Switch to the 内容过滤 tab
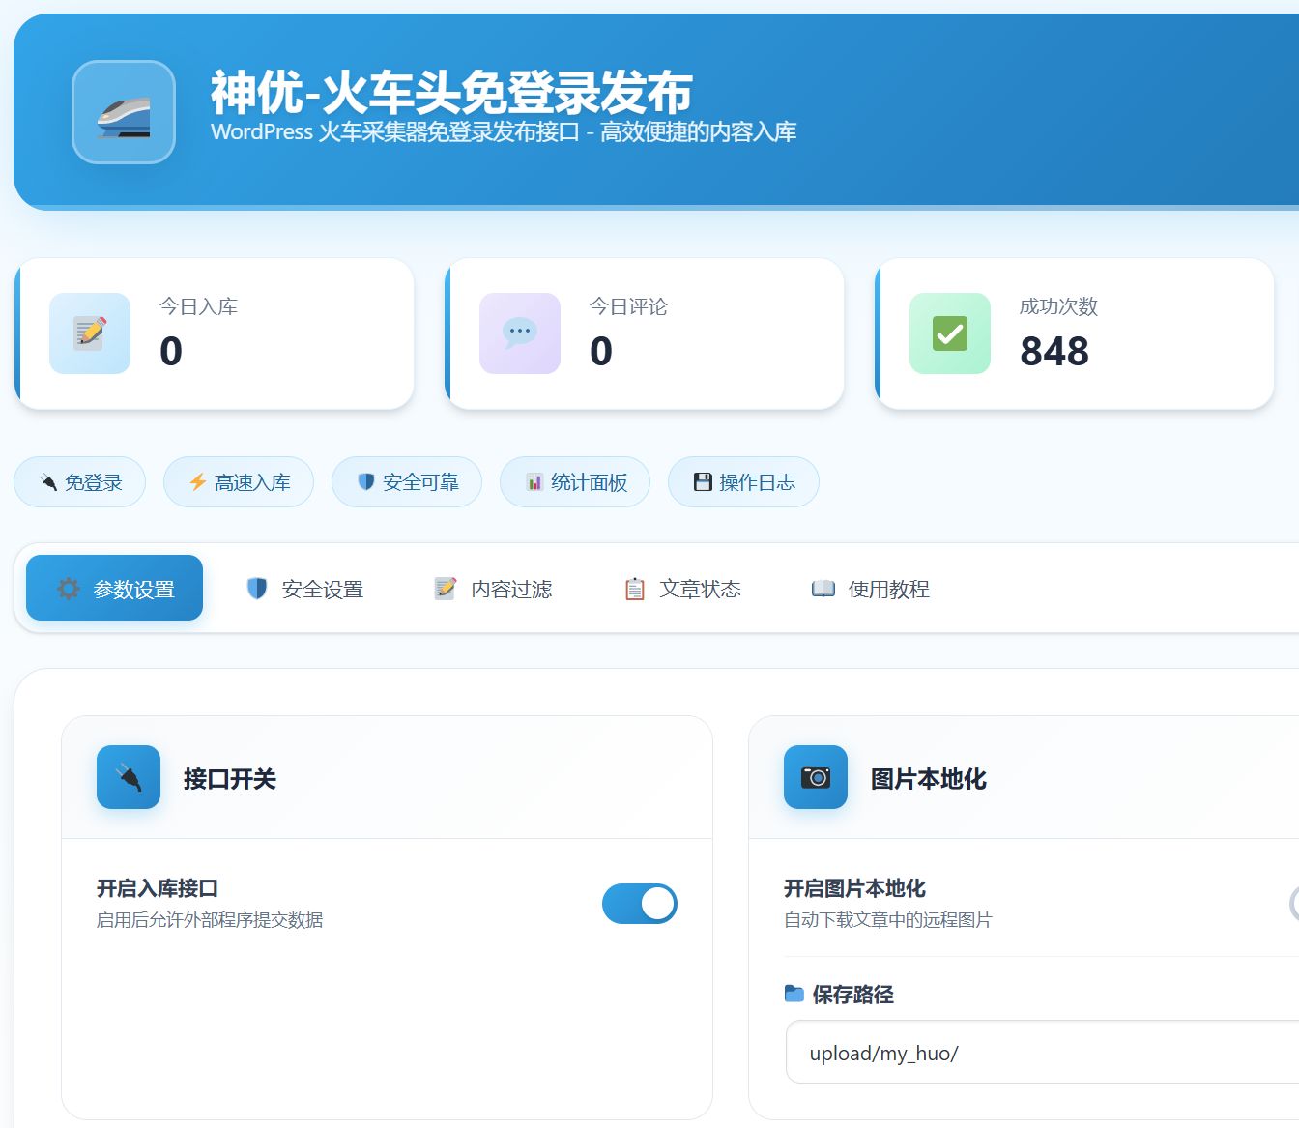 pyautogui.click(x=493, y=589)
